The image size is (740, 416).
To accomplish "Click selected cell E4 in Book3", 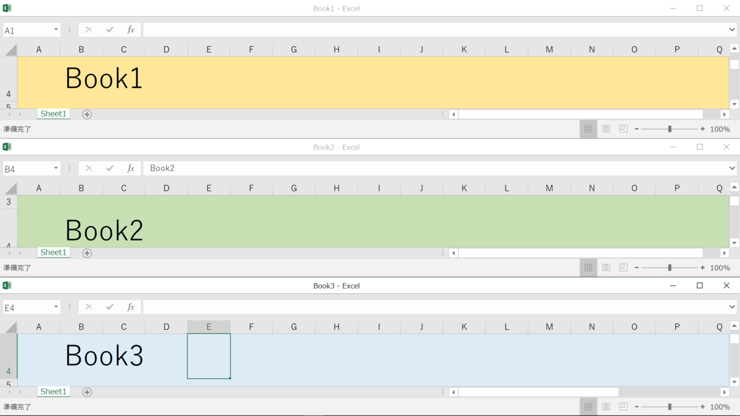I will [209, 356].
